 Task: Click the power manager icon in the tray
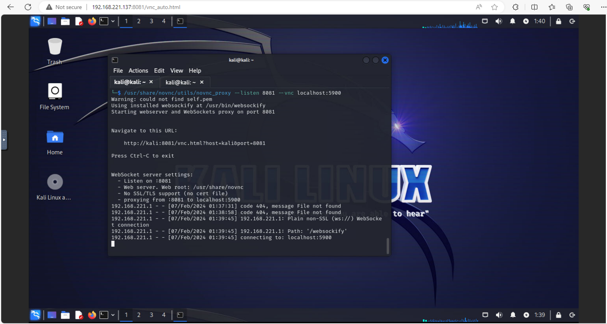[x=526, y=21]
